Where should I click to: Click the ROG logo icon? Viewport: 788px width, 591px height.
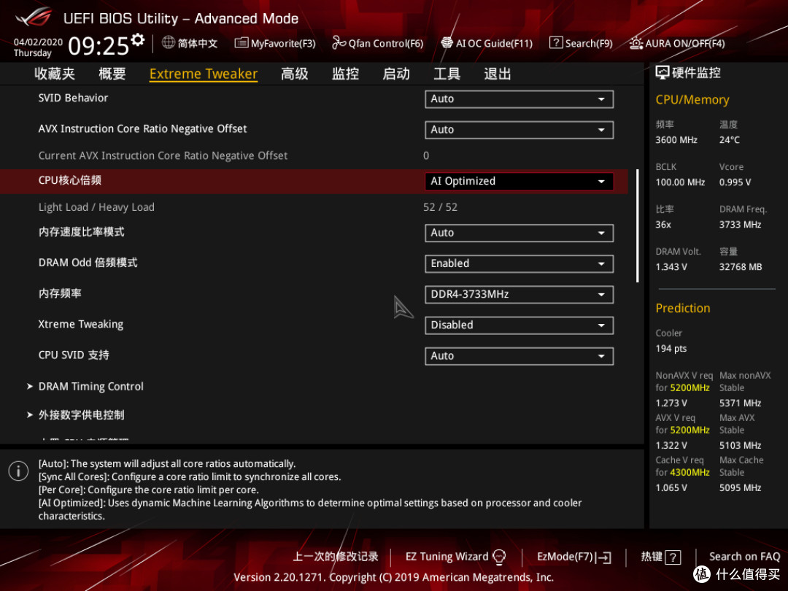tap(34, 17)
